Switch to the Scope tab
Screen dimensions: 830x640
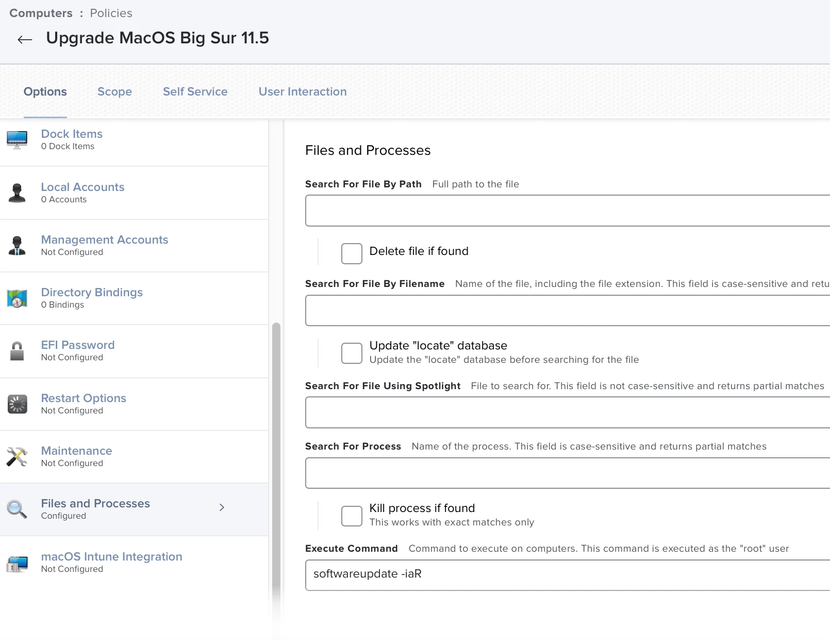click(x=114, y=91)
